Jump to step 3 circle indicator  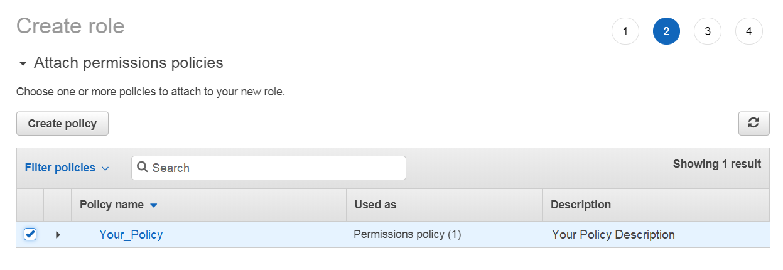tap(708, 31)
